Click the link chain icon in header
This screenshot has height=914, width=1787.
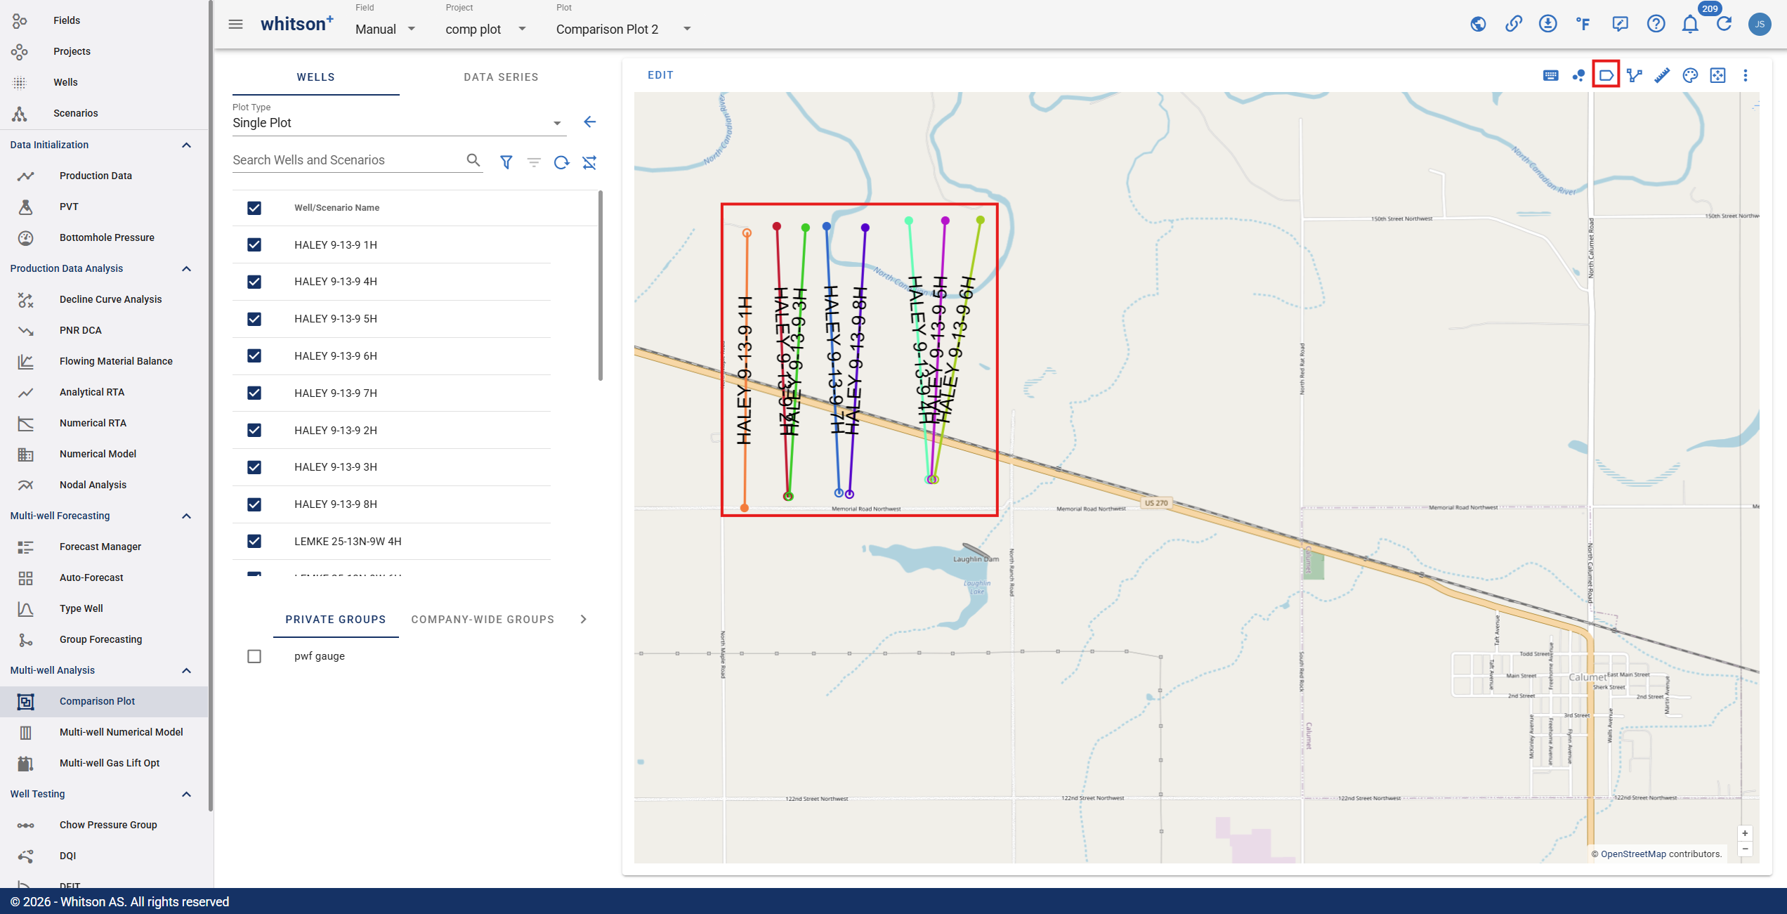[1513, 25]
